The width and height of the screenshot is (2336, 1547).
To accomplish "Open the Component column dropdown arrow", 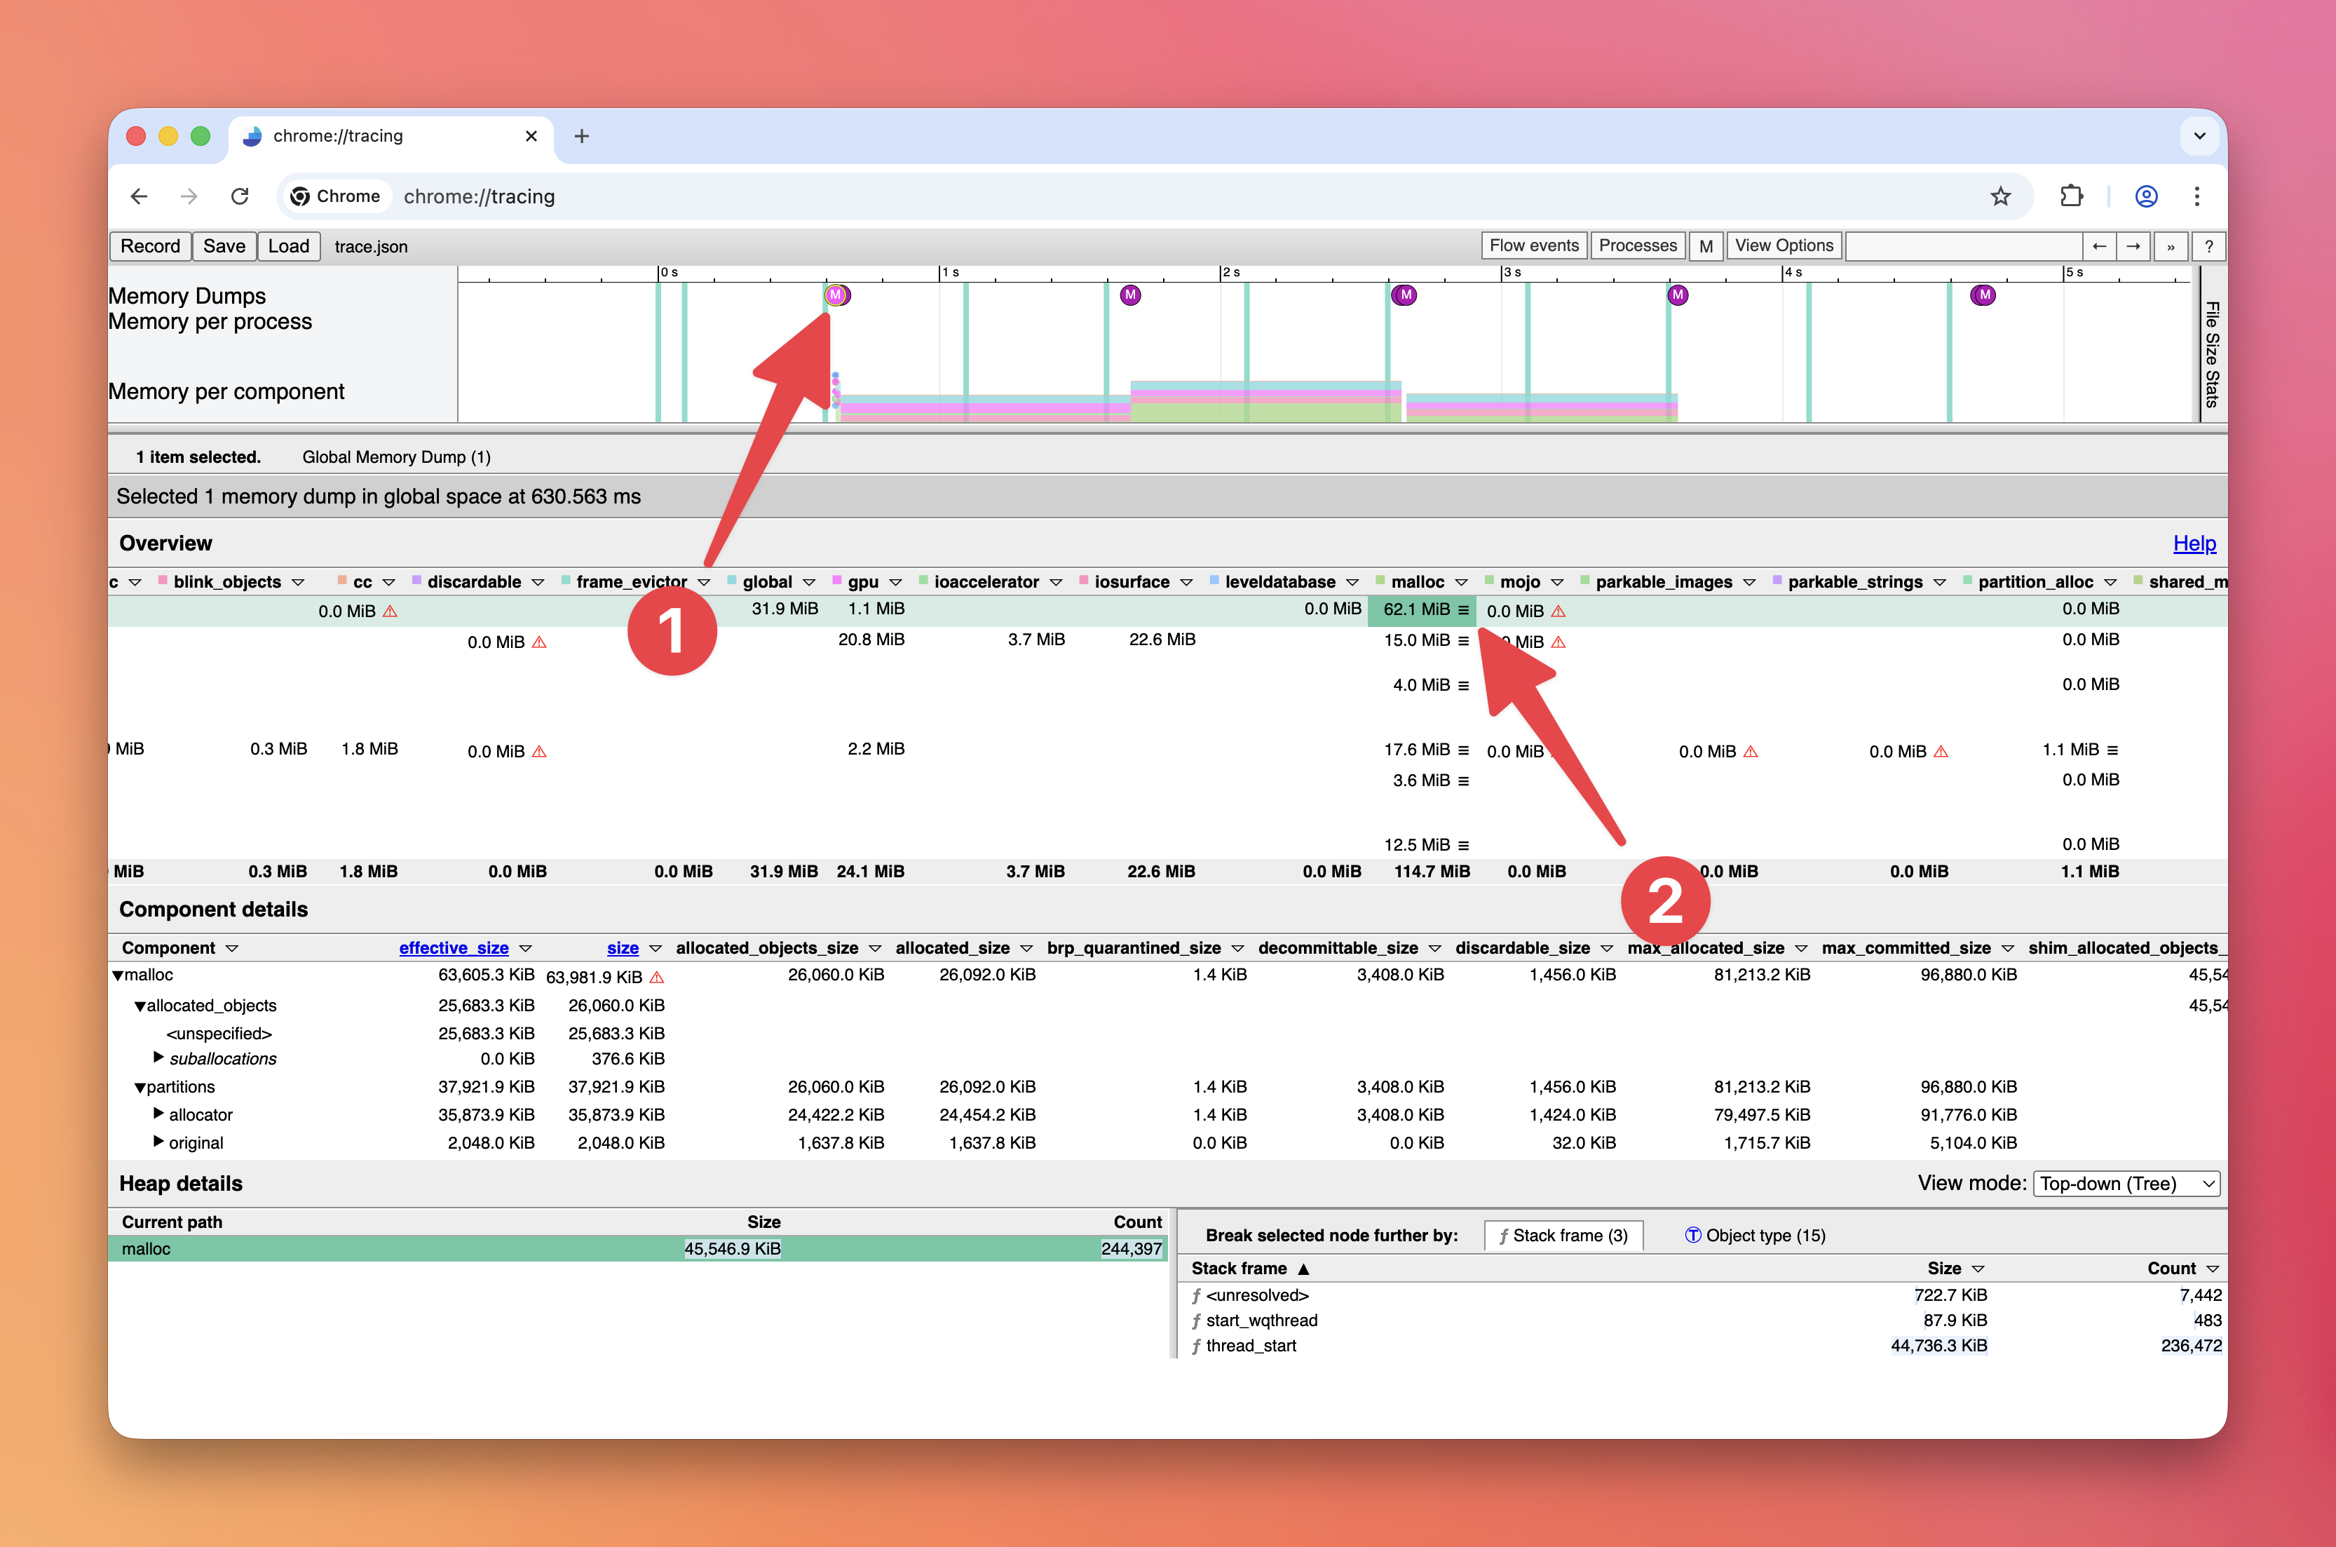I will pyautogui.click(x=232, y=948).
